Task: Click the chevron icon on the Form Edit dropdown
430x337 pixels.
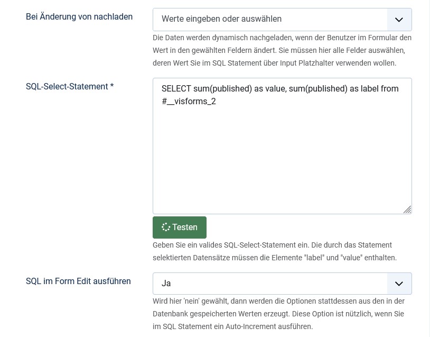Action: pos(399,283)
